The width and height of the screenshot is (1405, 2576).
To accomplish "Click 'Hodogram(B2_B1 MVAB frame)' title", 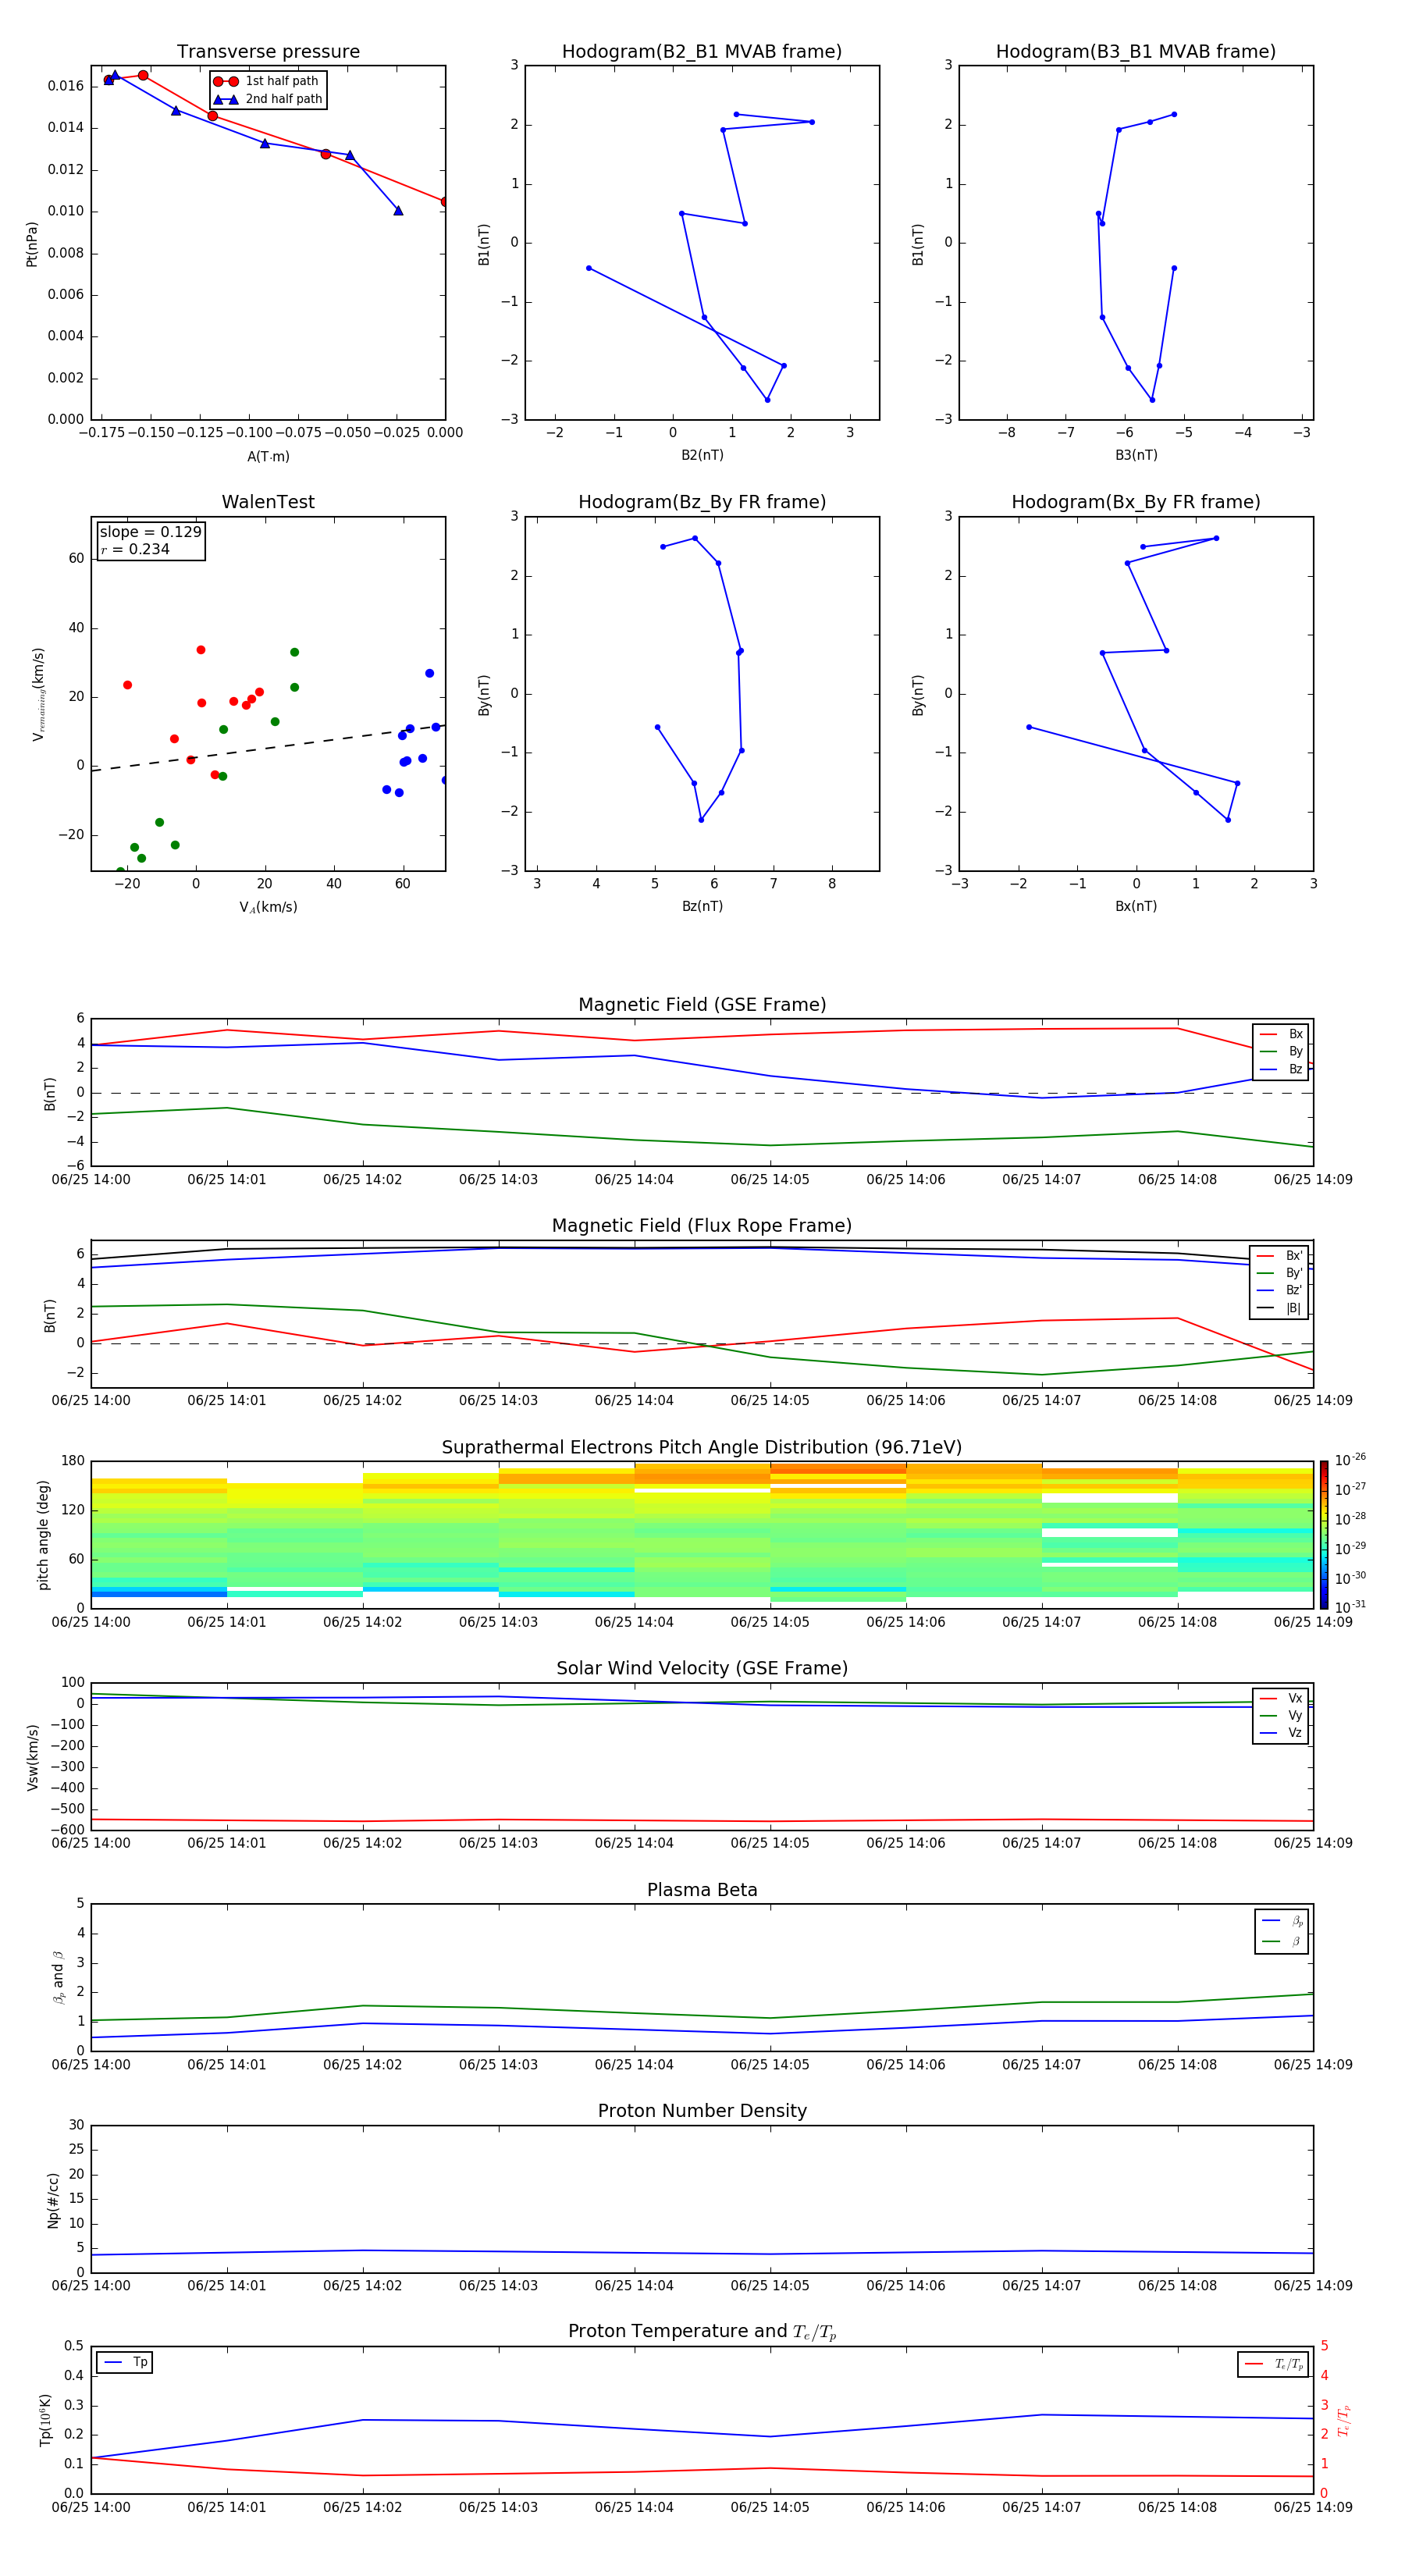I will (x=702, y=51).
